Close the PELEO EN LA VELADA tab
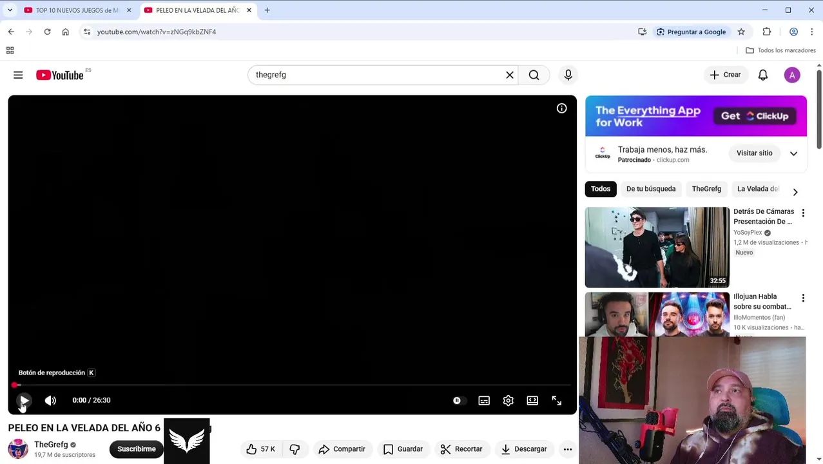Image resolution: width=823 pixels, height=464 pixels. (x=249, y=10)
